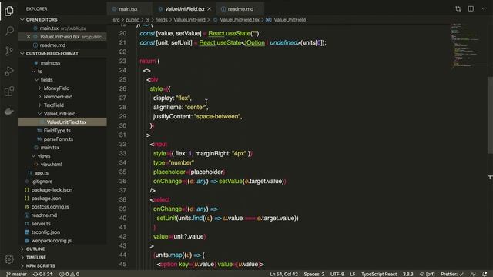493x277 pixels.
Task: Switch to the readme.md tab
Action: (240, 9)
